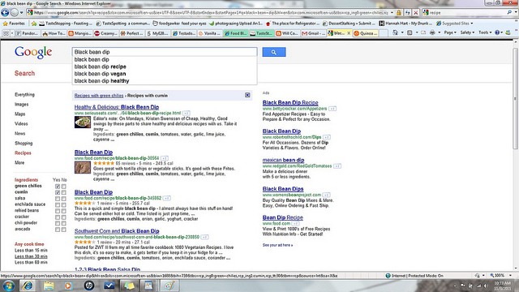Click the browser Forward arrow button

15,13
